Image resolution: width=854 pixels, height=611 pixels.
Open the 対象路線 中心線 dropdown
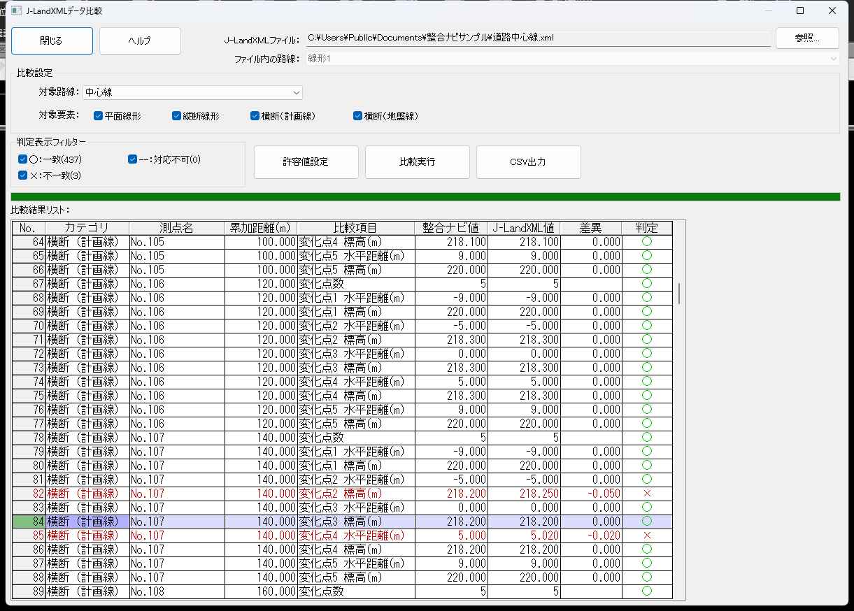(x=192, y=92)
